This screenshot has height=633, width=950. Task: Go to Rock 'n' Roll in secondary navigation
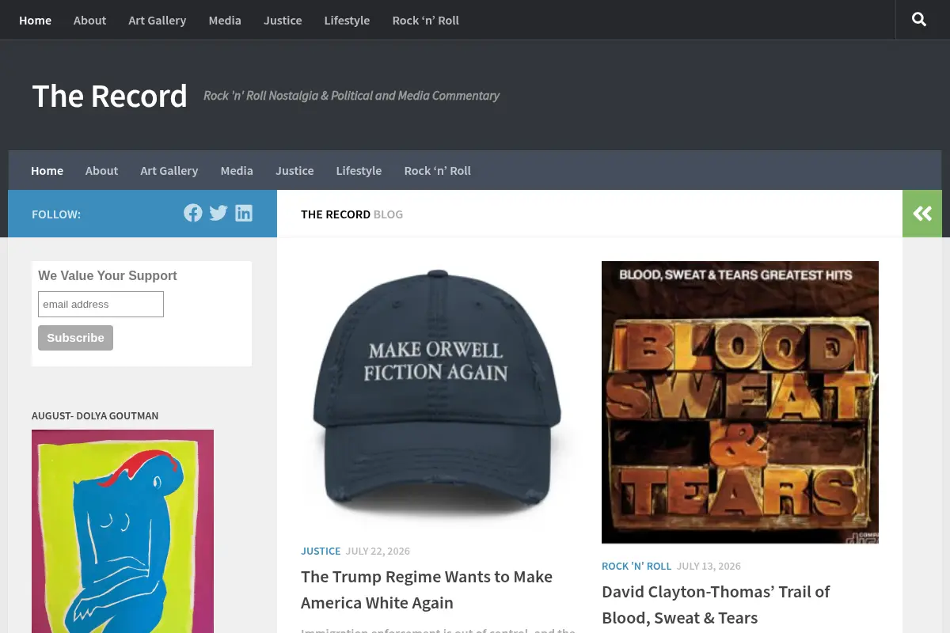[x=437, y=170]
